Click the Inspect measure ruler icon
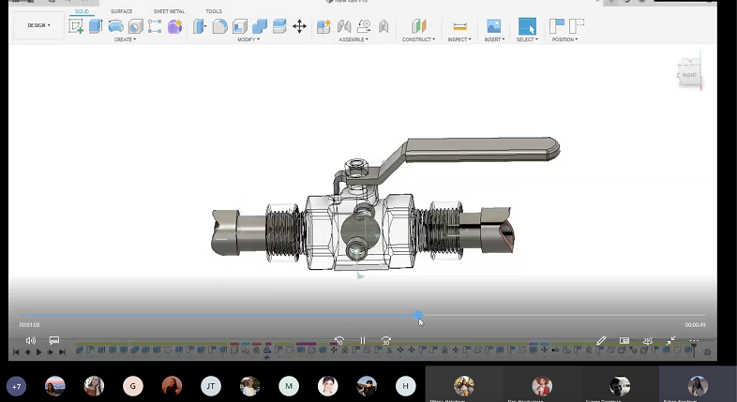The image size is (737, 402). point(459,26)
